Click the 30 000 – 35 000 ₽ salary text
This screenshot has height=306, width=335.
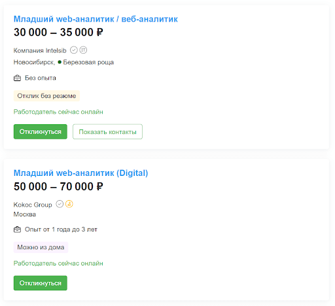tap(58, 33)
